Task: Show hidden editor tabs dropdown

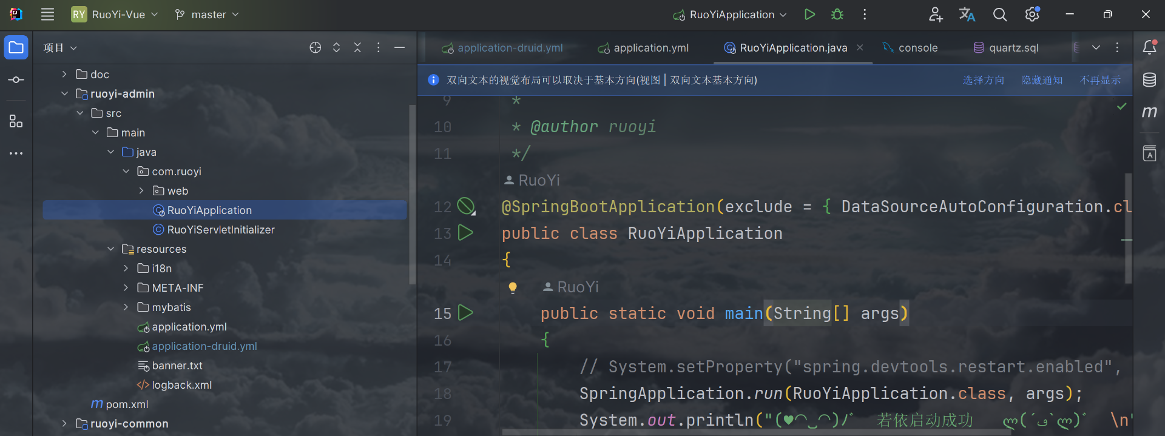Action: 1096,47
